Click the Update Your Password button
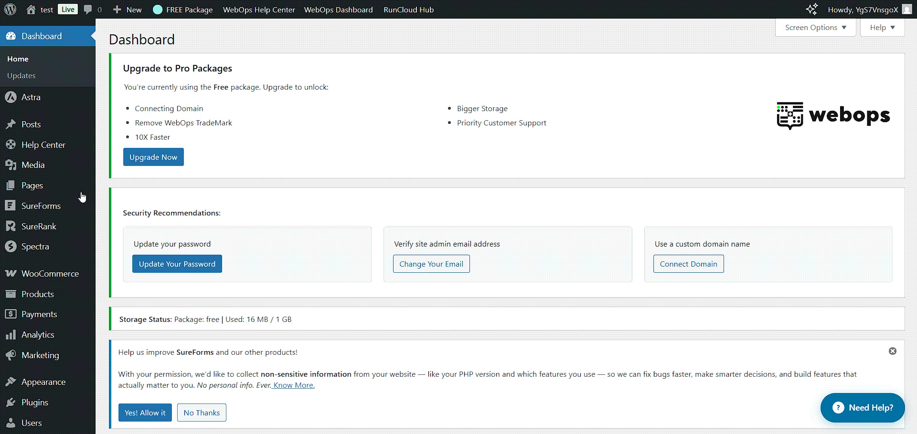This screenshot has width=917, height=434. click(177, 264)
